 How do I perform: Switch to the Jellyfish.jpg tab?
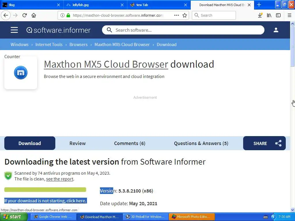tap(95, 5)
